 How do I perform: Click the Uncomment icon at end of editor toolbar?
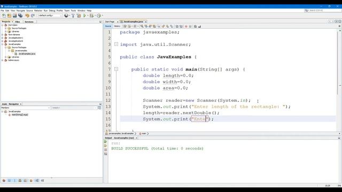[x=199, y=26]
